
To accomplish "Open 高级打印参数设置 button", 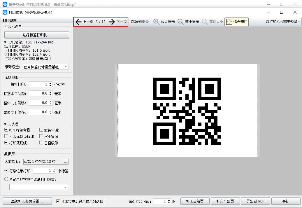I will (x=27, y=202).
